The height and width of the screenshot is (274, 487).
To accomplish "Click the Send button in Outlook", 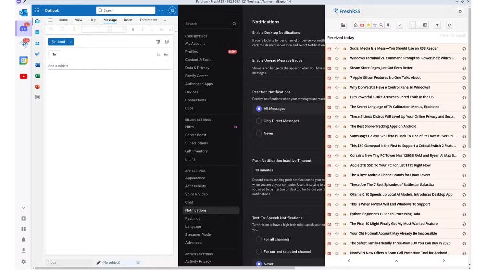I will pyautogui.click(x=58, y=42).
